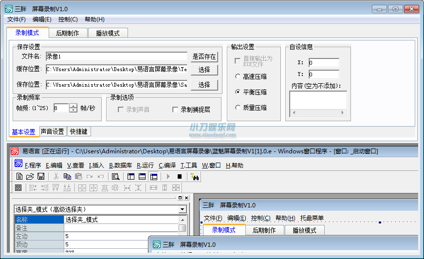The image size is (424, 259).
Task: Decrease the frame rate with the down arrow
Action: (x=74, y=110)
